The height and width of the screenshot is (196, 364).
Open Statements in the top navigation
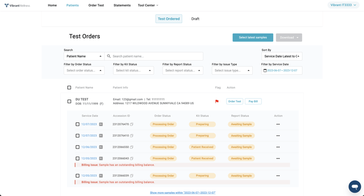[122, 5]
